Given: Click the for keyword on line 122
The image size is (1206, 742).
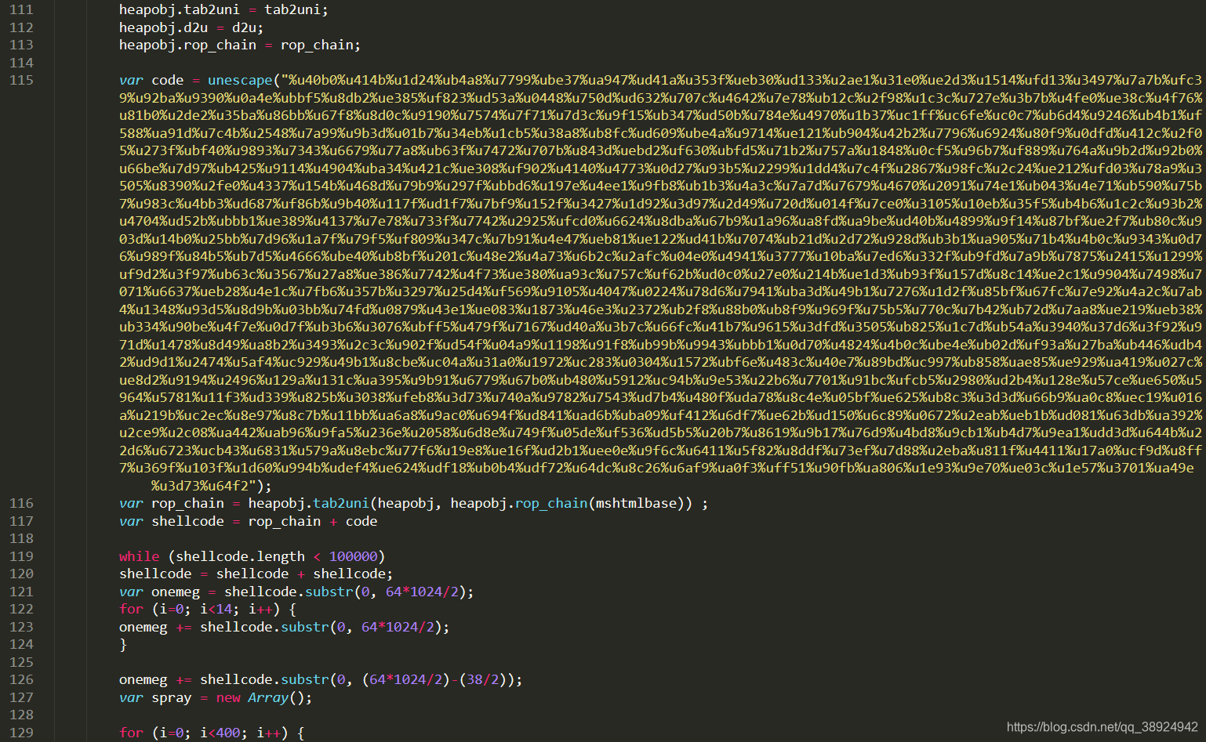Looking at the screenshot, I should [x=131, y=609].
